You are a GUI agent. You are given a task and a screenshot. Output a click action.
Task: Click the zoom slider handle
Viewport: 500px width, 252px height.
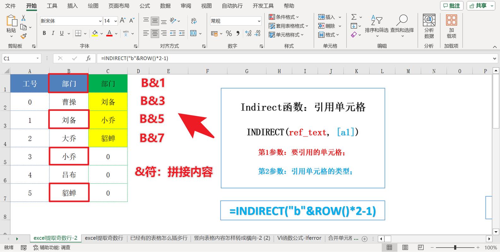pos(455,248)
